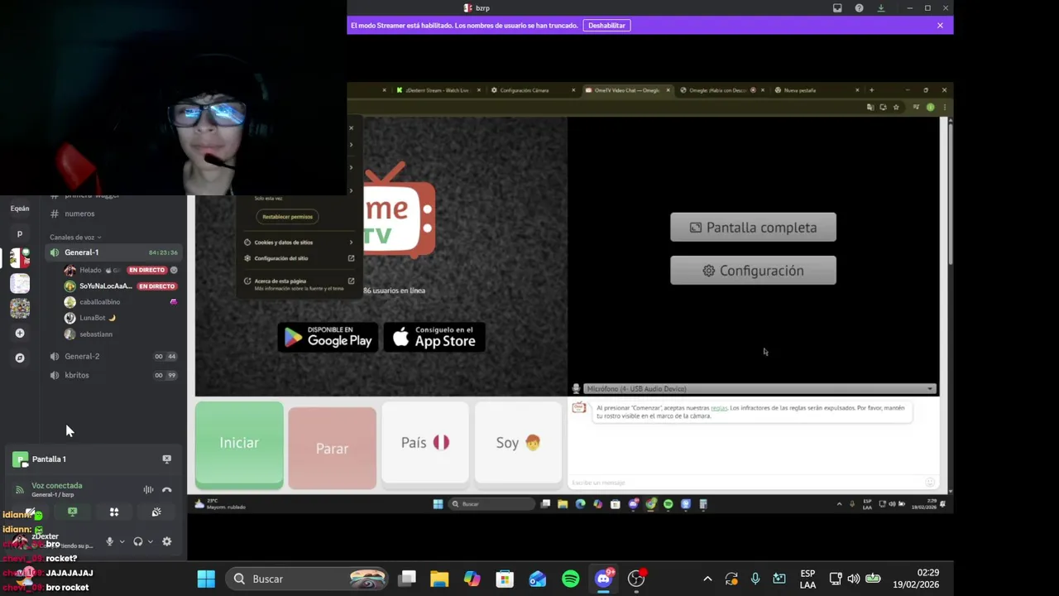The image size is (1059, 596).
Task: Bookmark page with star icon in browser
Action: click(x=896, y=107)
